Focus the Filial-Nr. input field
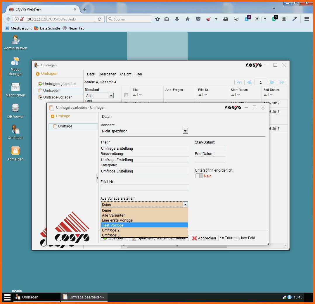 (145, 188)
